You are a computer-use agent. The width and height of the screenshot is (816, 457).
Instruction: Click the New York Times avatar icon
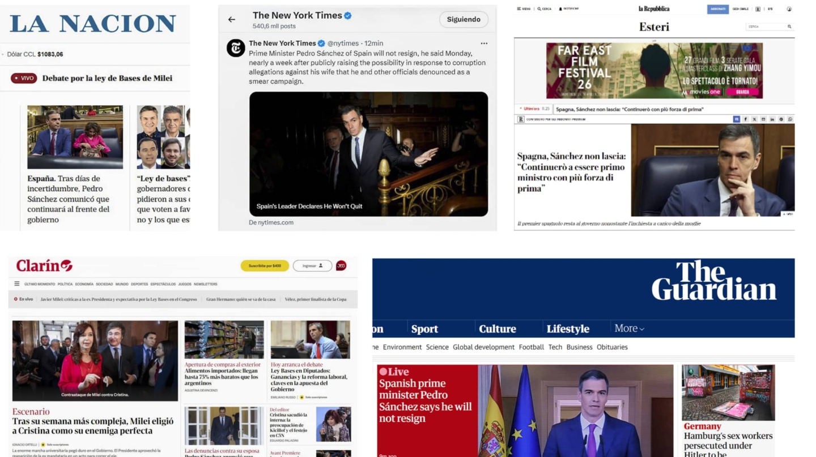coord(236,48)
